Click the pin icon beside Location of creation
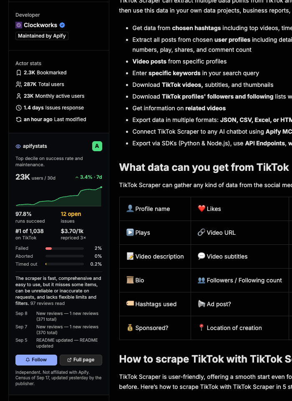Screen dimensions: 292x401 (x=201, y=327)
